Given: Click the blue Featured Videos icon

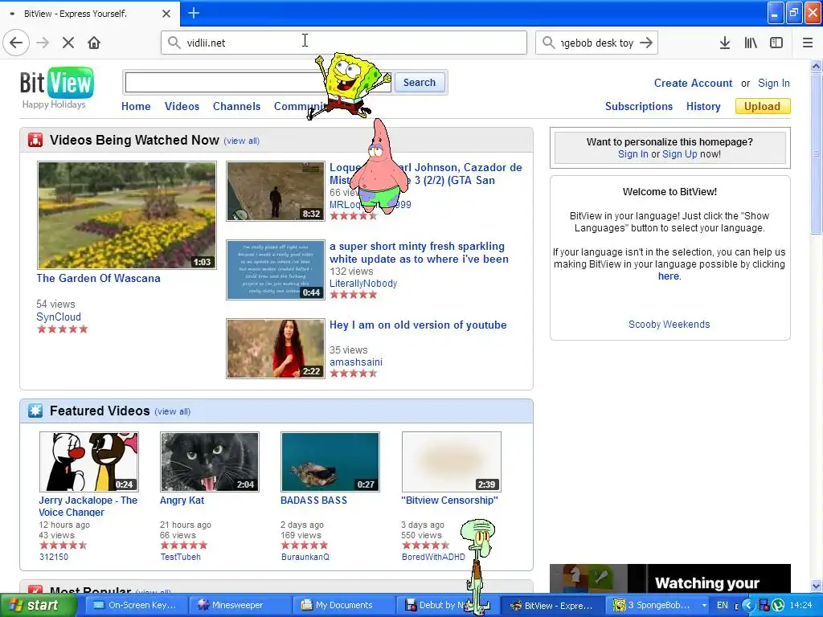Looking at the screenshot, I should click(x=35, y=411).
